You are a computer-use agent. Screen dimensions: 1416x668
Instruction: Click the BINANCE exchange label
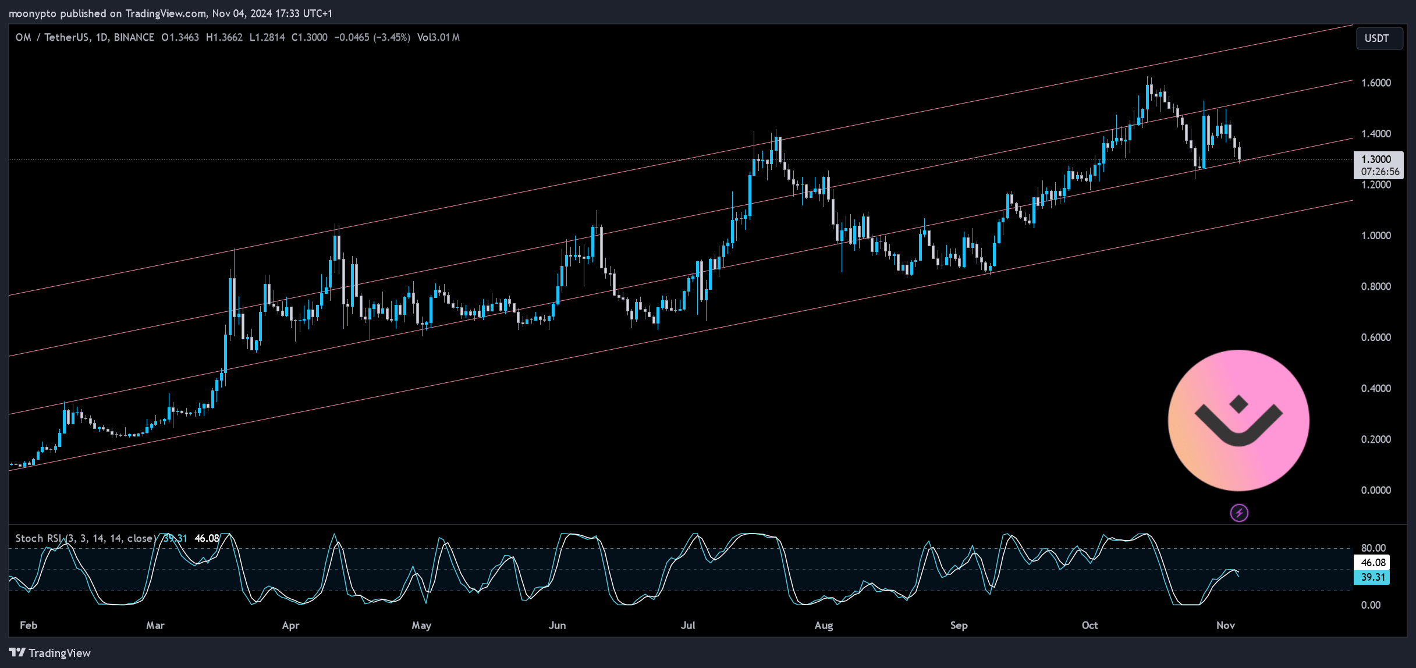[x=134, y=37]
